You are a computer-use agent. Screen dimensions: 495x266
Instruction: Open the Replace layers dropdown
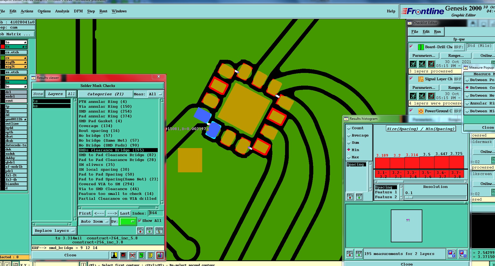(x=54, y=231)
